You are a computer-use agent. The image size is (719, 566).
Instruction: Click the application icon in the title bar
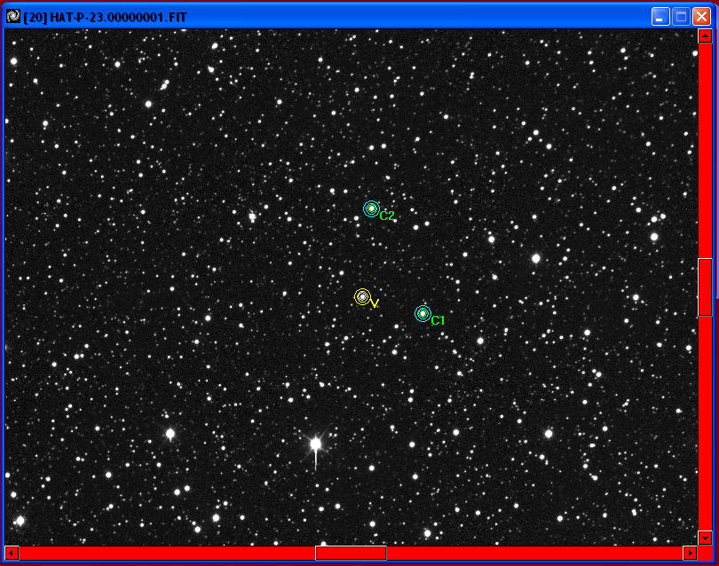click(x=13, y=17)
